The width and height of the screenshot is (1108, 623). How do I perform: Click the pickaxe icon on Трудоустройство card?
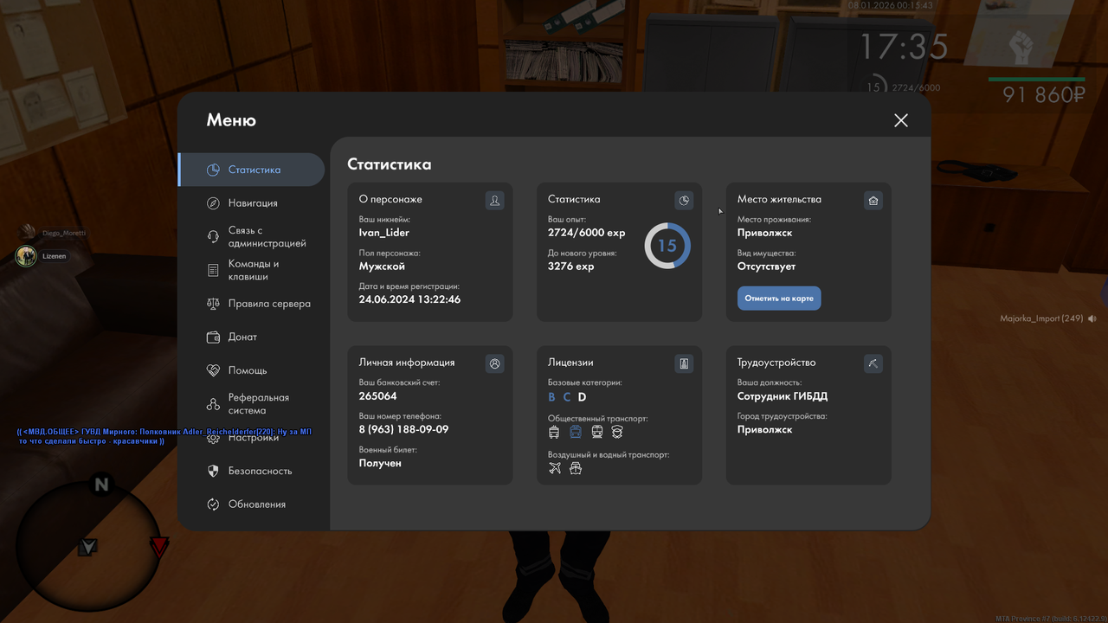click(873, 364)
